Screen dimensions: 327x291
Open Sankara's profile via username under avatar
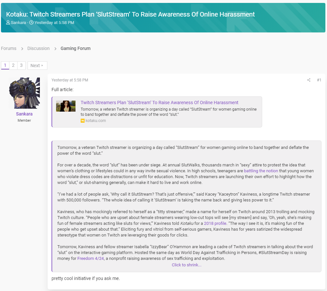pos(24,114)
